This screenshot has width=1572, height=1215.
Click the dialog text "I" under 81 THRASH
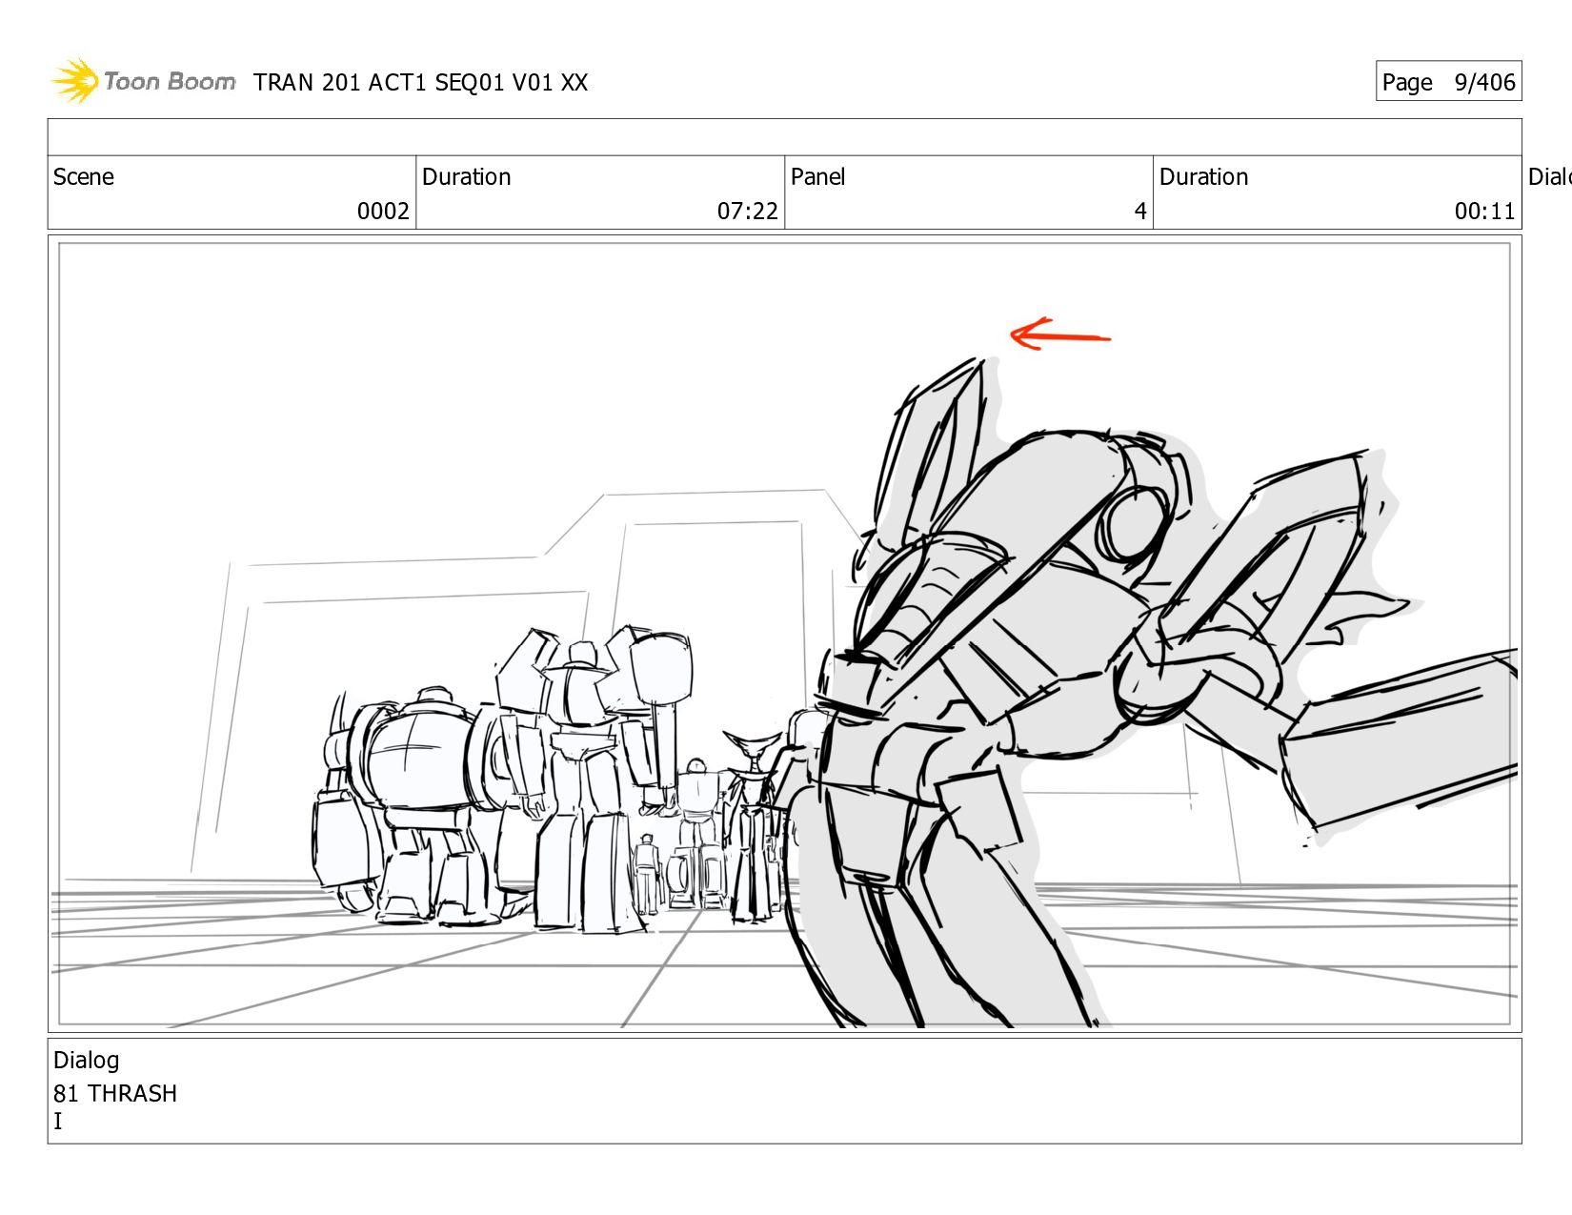coord(58,1122)
